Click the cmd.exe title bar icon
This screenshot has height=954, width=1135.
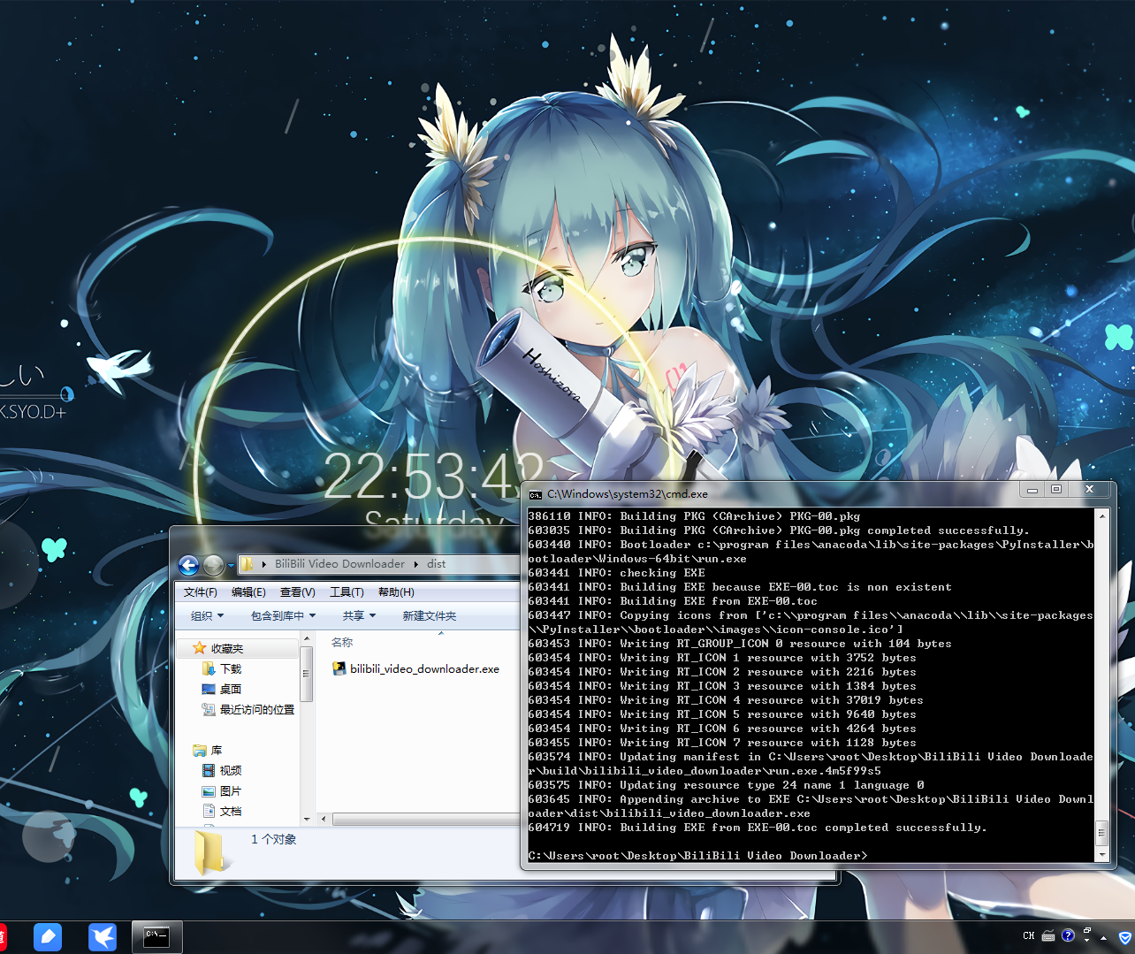(x=536, y=494)
